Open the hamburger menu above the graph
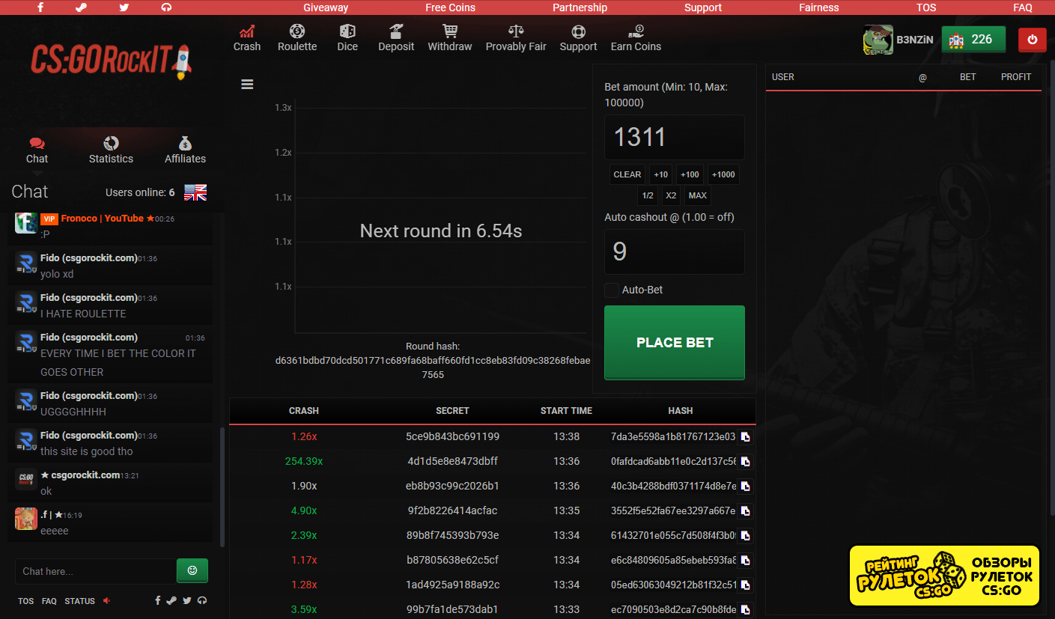This screenshot has height=619, width=1055. point(247,84)
